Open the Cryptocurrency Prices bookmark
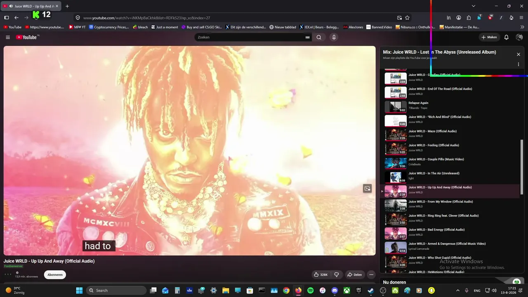This screenshot has width=528, height=297. [109, 27]
